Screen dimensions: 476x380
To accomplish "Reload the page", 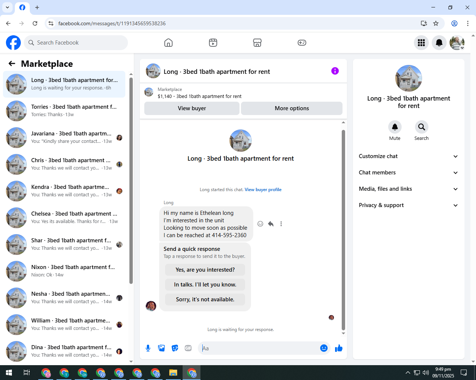I will 35,23.
